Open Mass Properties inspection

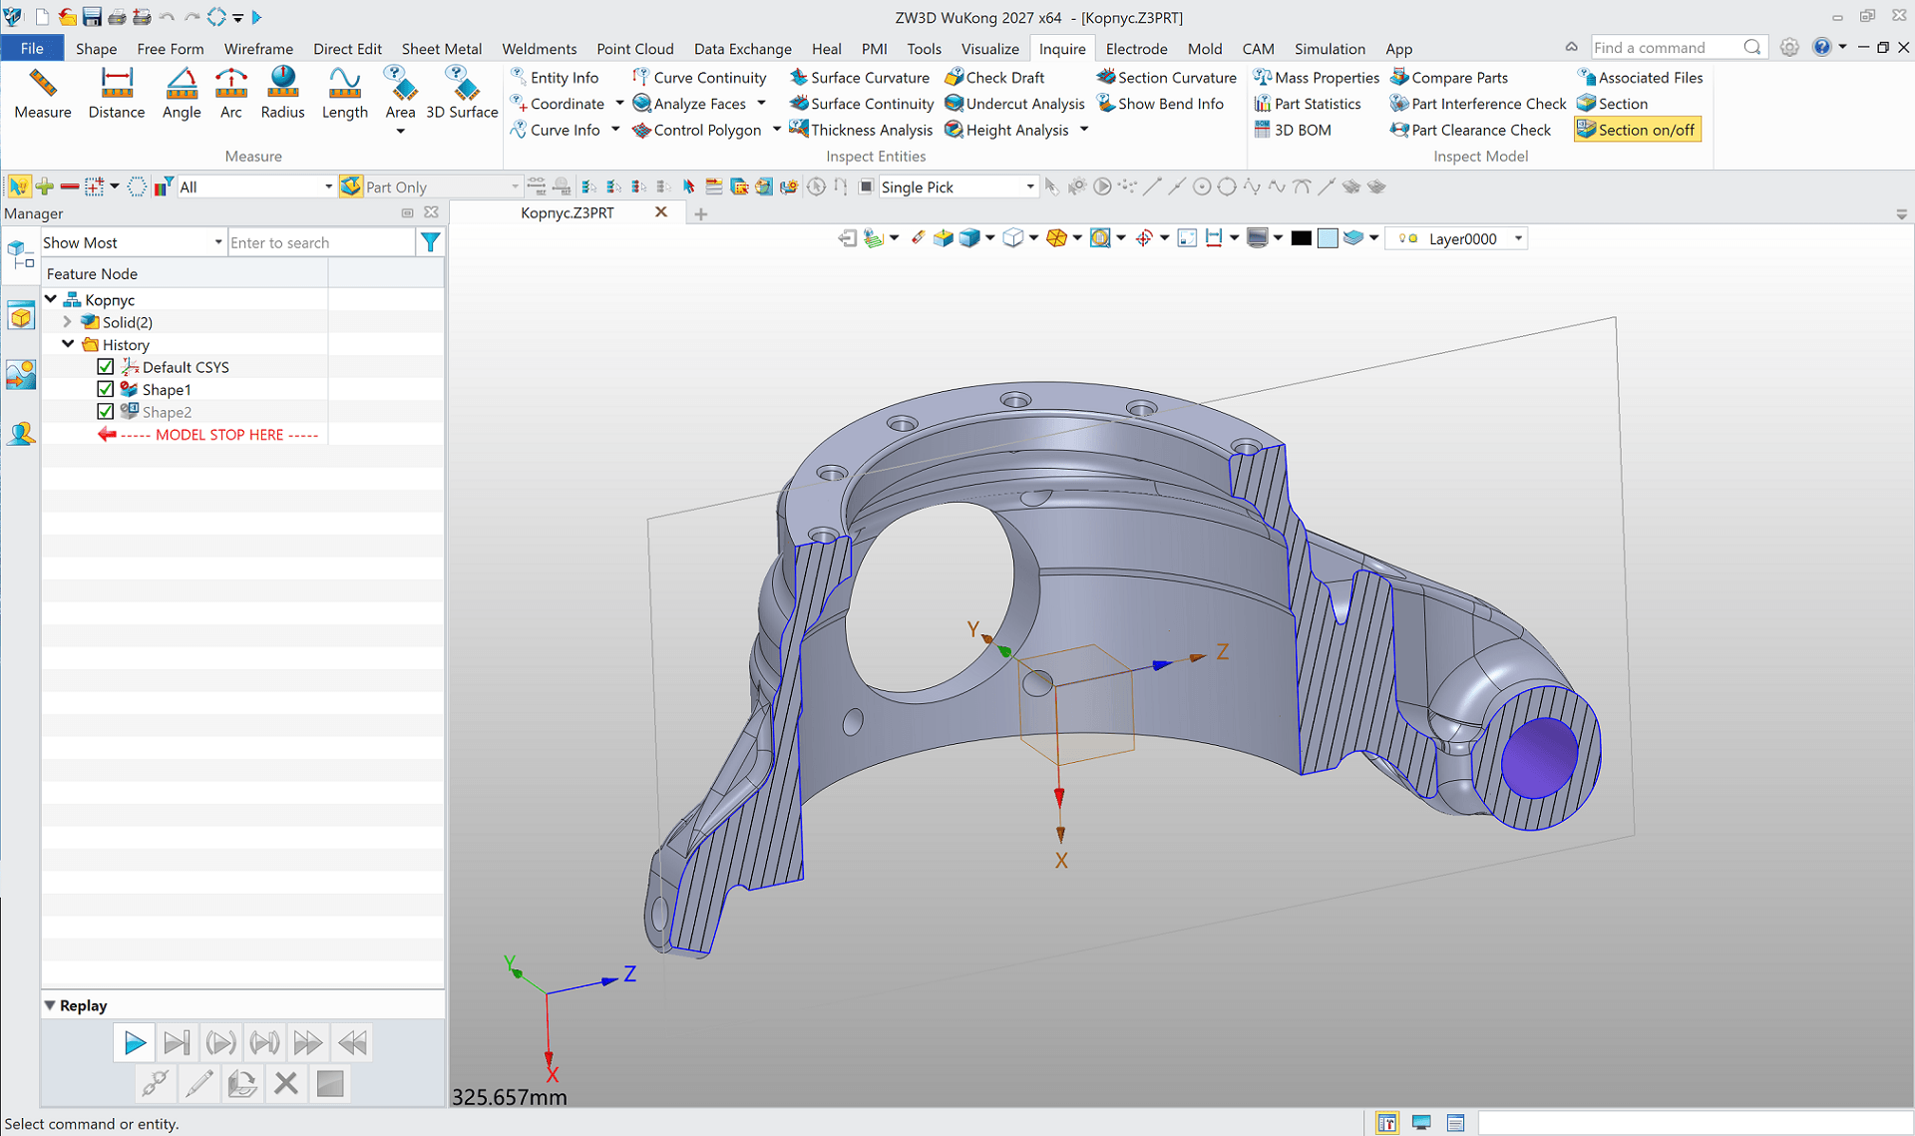pos(1317,77)
